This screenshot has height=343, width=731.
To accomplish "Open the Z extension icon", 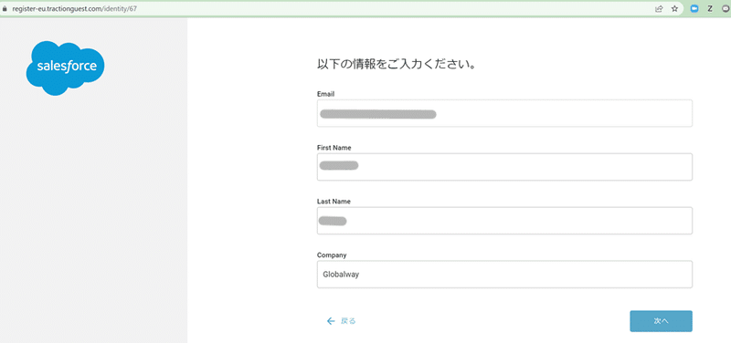I will pyautogui.click(x=710, y=9).
